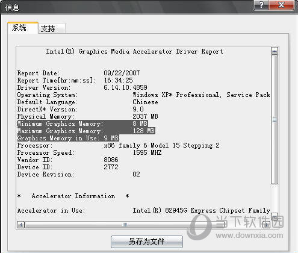The width and height of the screenshot is (298, 253).
Task: Click the Accelerator in Use label
Action: [x=51, y=210]
